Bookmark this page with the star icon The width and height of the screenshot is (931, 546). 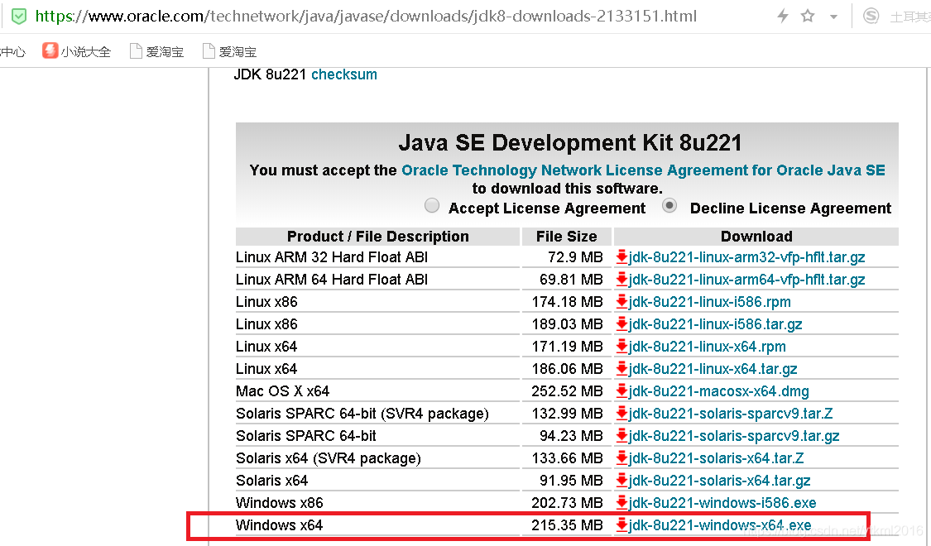(808, 16)
